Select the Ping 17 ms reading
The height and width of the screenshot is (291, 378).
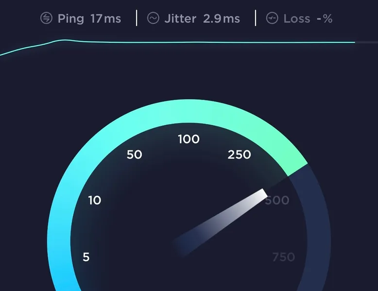point(89,18)
